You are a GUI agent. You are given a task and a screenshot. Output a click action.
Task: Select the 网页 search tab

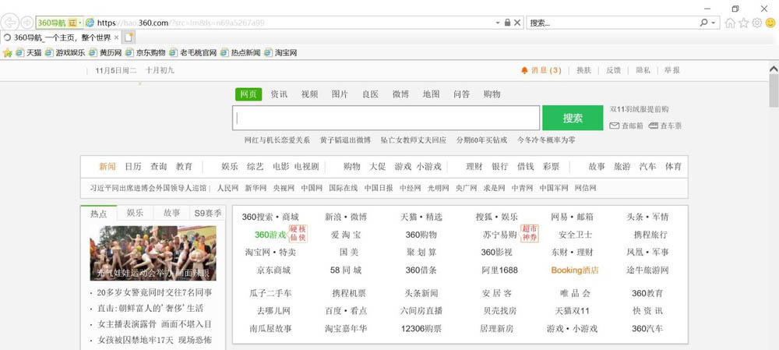pyautogui.click(x=249, y=94)
